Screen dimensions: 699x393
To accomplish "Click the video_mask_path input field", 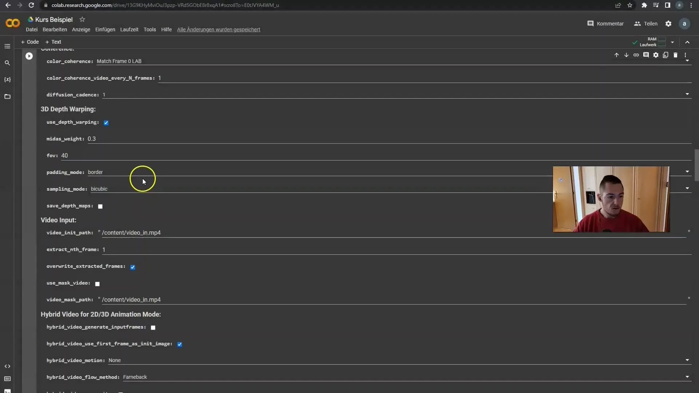I will [x=394, y=299].
